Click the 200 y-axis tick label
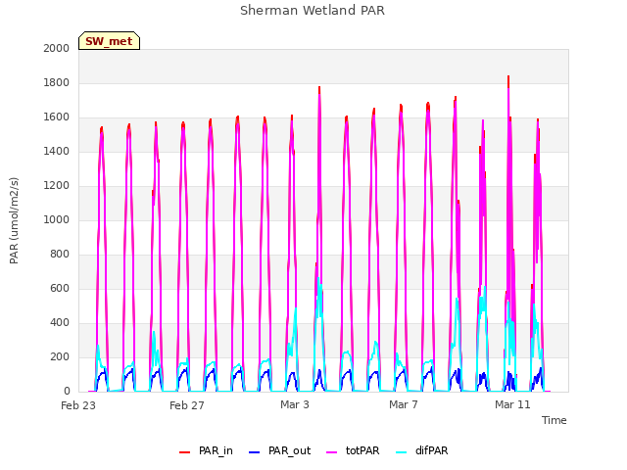This screenshot has width=627, height=470. click(x=60, y=356)
